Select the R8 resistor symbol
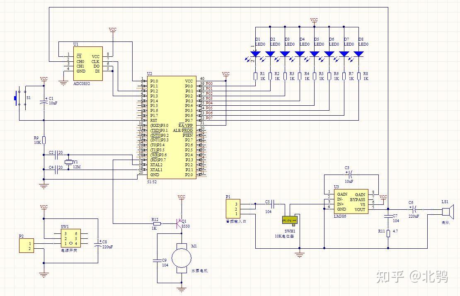 coord(358,76)
